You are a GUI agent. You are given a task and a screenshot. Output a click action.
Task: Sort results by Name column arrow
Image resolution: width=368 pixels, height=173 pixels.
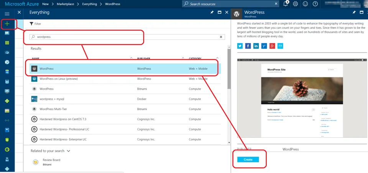click(x=131, y=58)
